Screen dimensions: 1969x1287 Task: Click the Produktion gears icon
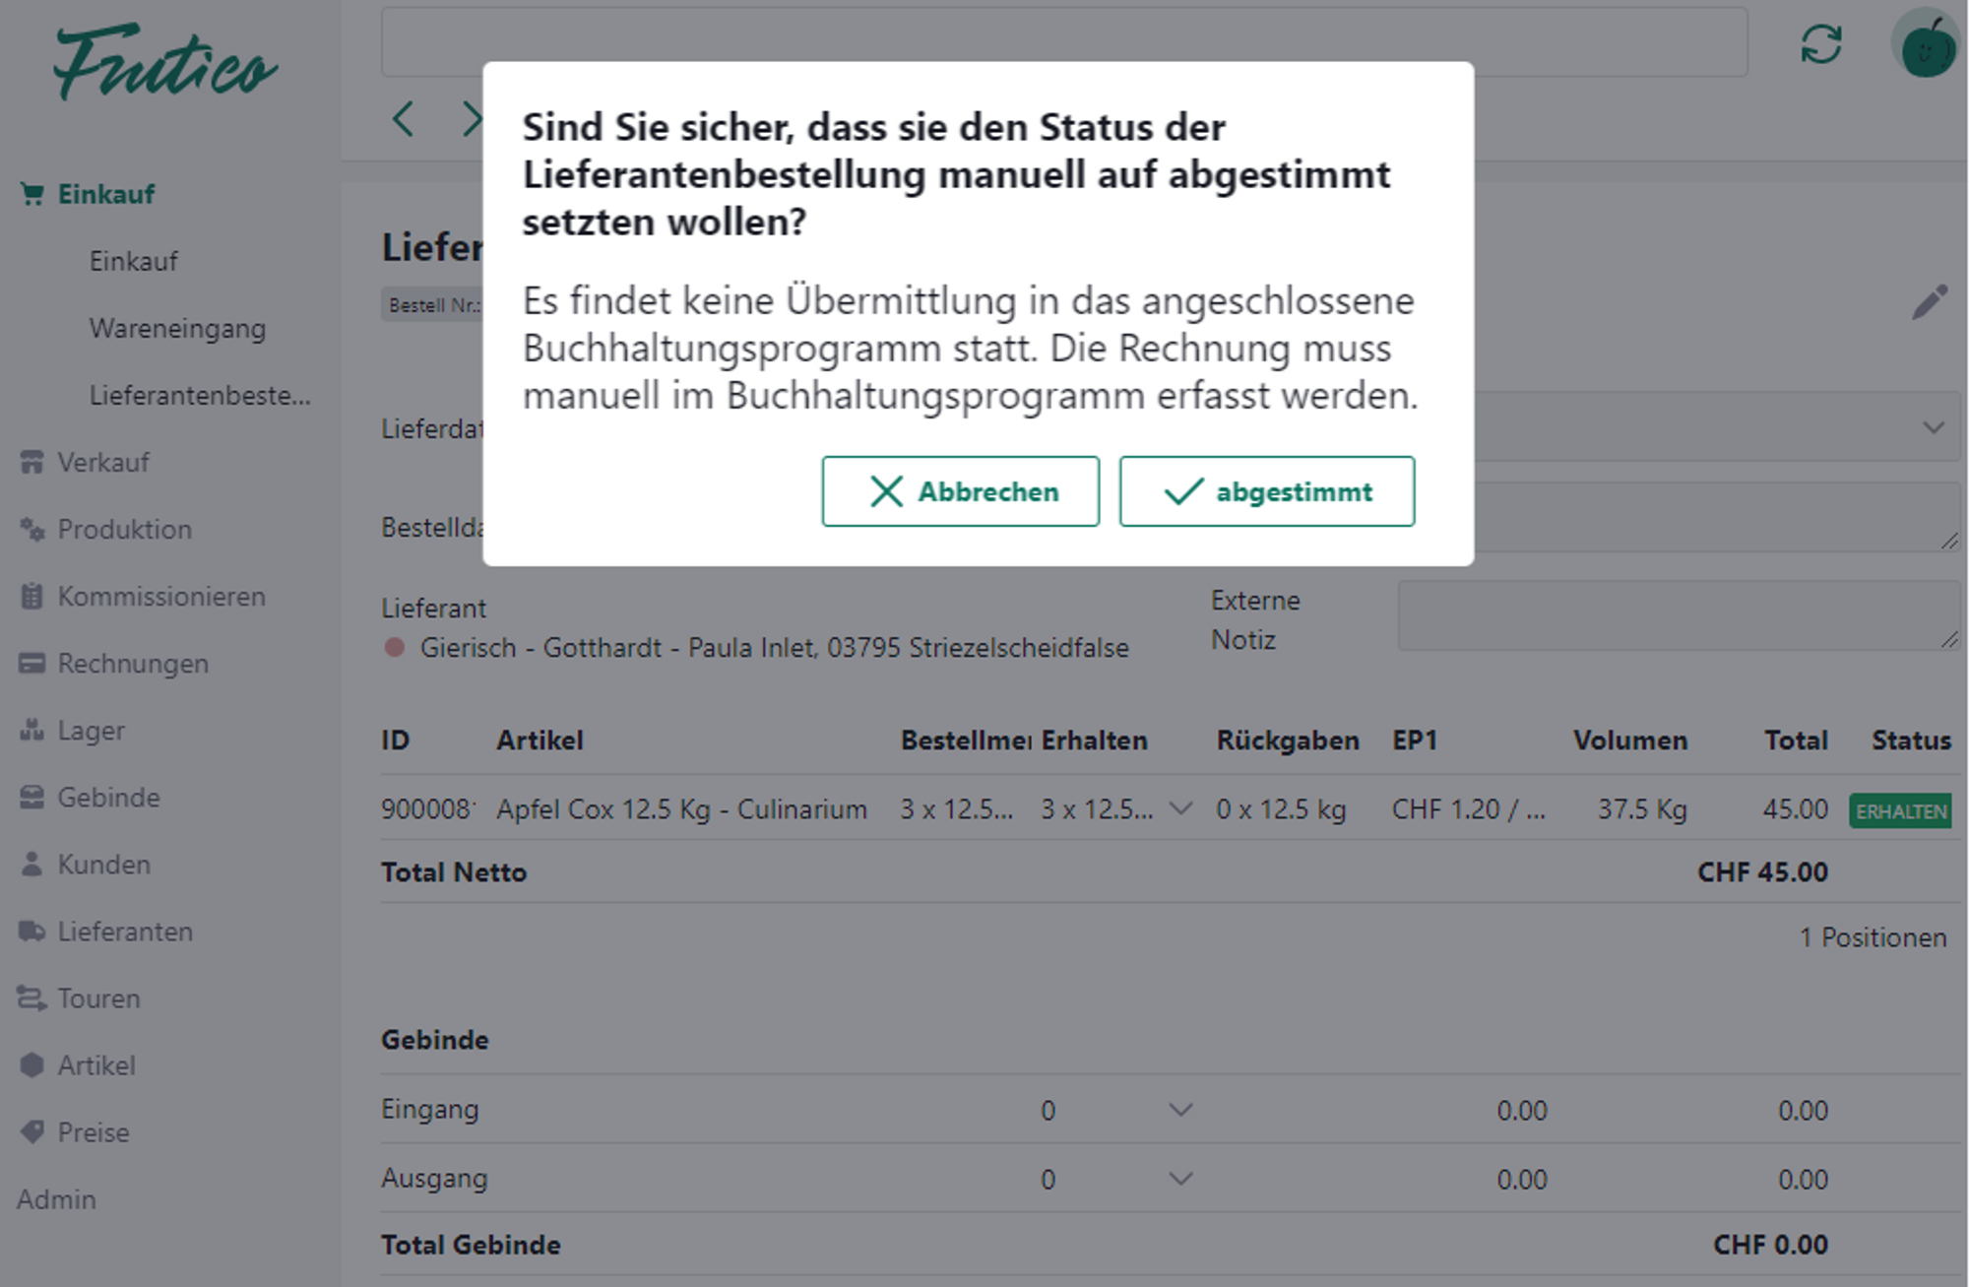click(x=32, y=529)
